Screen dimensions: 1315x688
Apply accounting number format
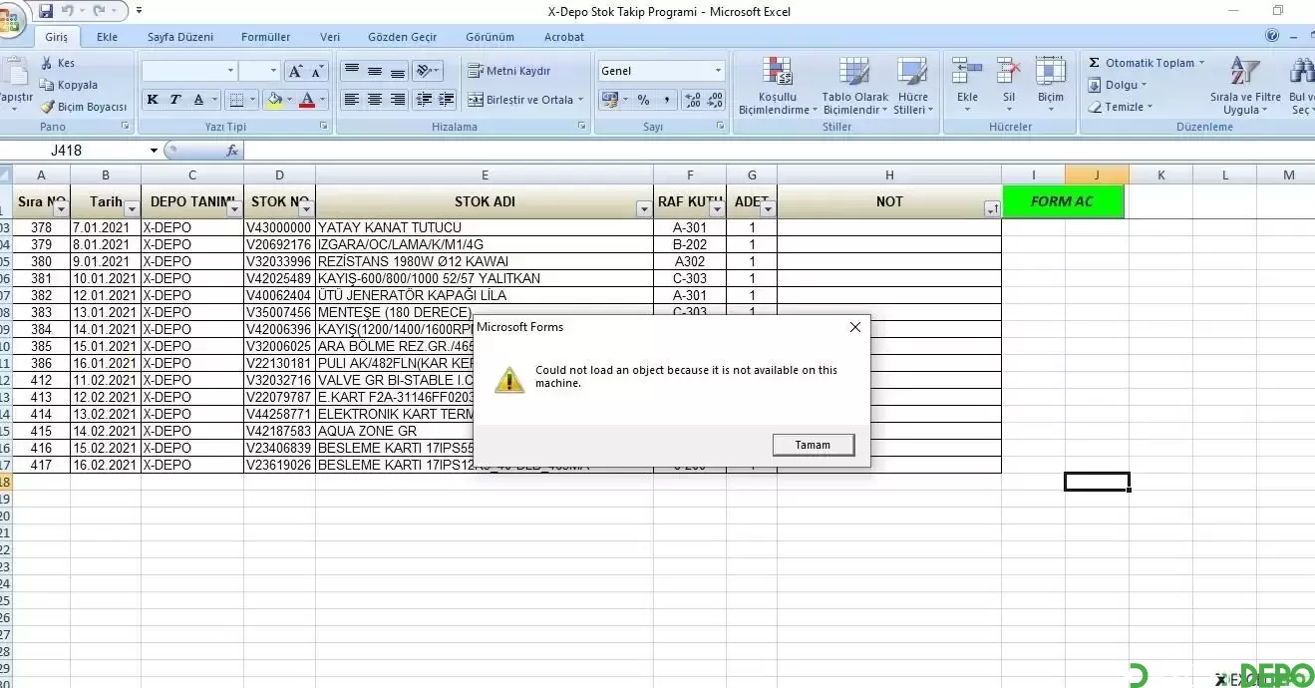(x=609, y=100)
